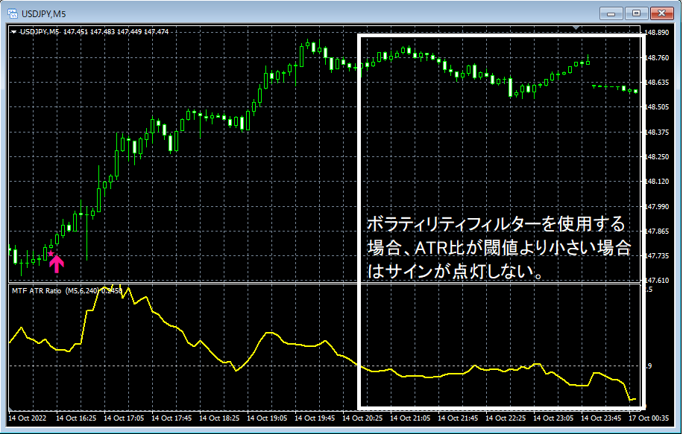The height and width of the screenshot is (434, 683).
Task: Click the gray chart shift triangle marker
Action: click(576, 28)
